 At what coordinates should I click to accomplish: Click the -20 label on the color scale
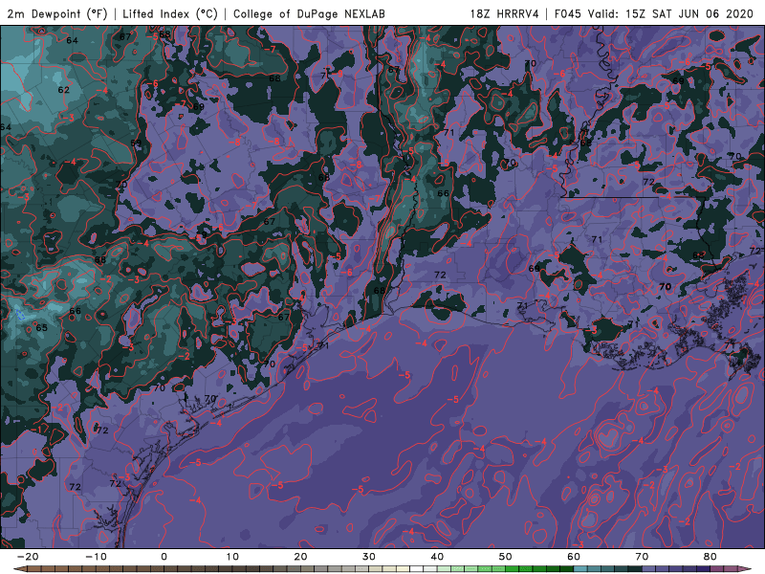click(28, 557)
